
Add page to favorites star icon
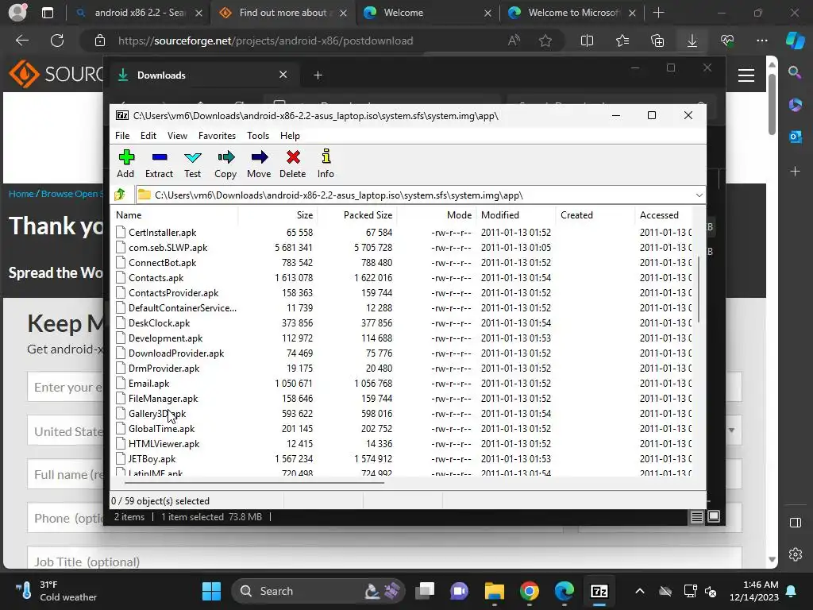tap(545, 41)
